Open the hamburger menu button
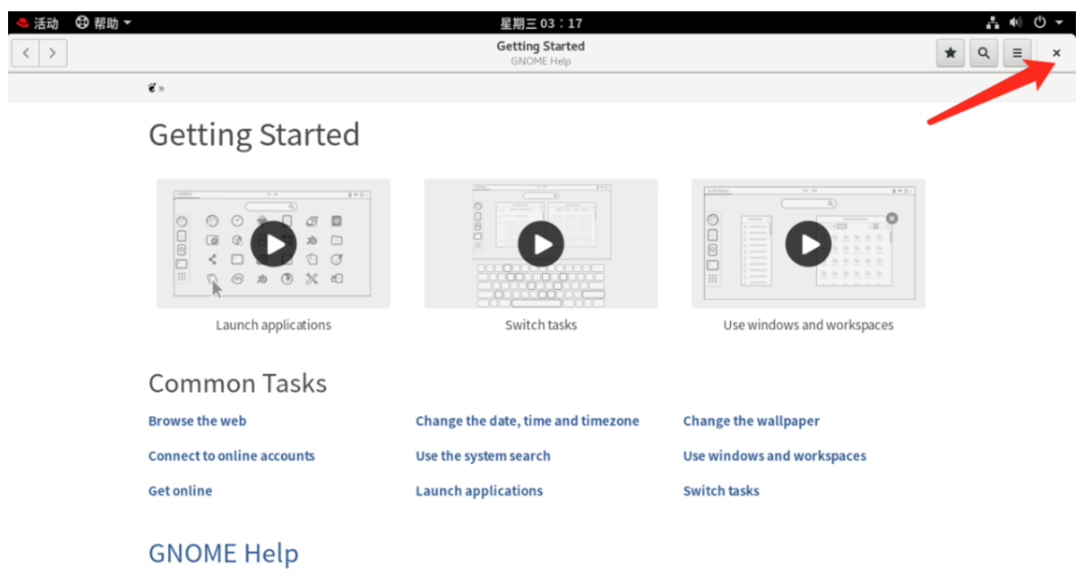Viewport: 1084px width, 585px height. coord(1017,53)
